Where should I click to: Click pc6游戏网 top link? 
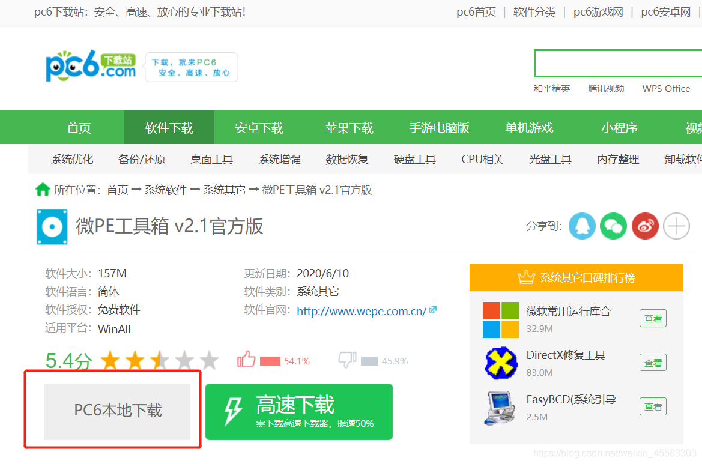pos(598,12)
